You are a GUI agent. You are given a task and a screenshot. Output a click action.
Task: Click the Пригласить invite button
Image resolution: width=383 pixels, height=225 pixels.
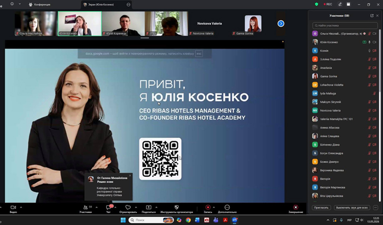tap(321, 207)
